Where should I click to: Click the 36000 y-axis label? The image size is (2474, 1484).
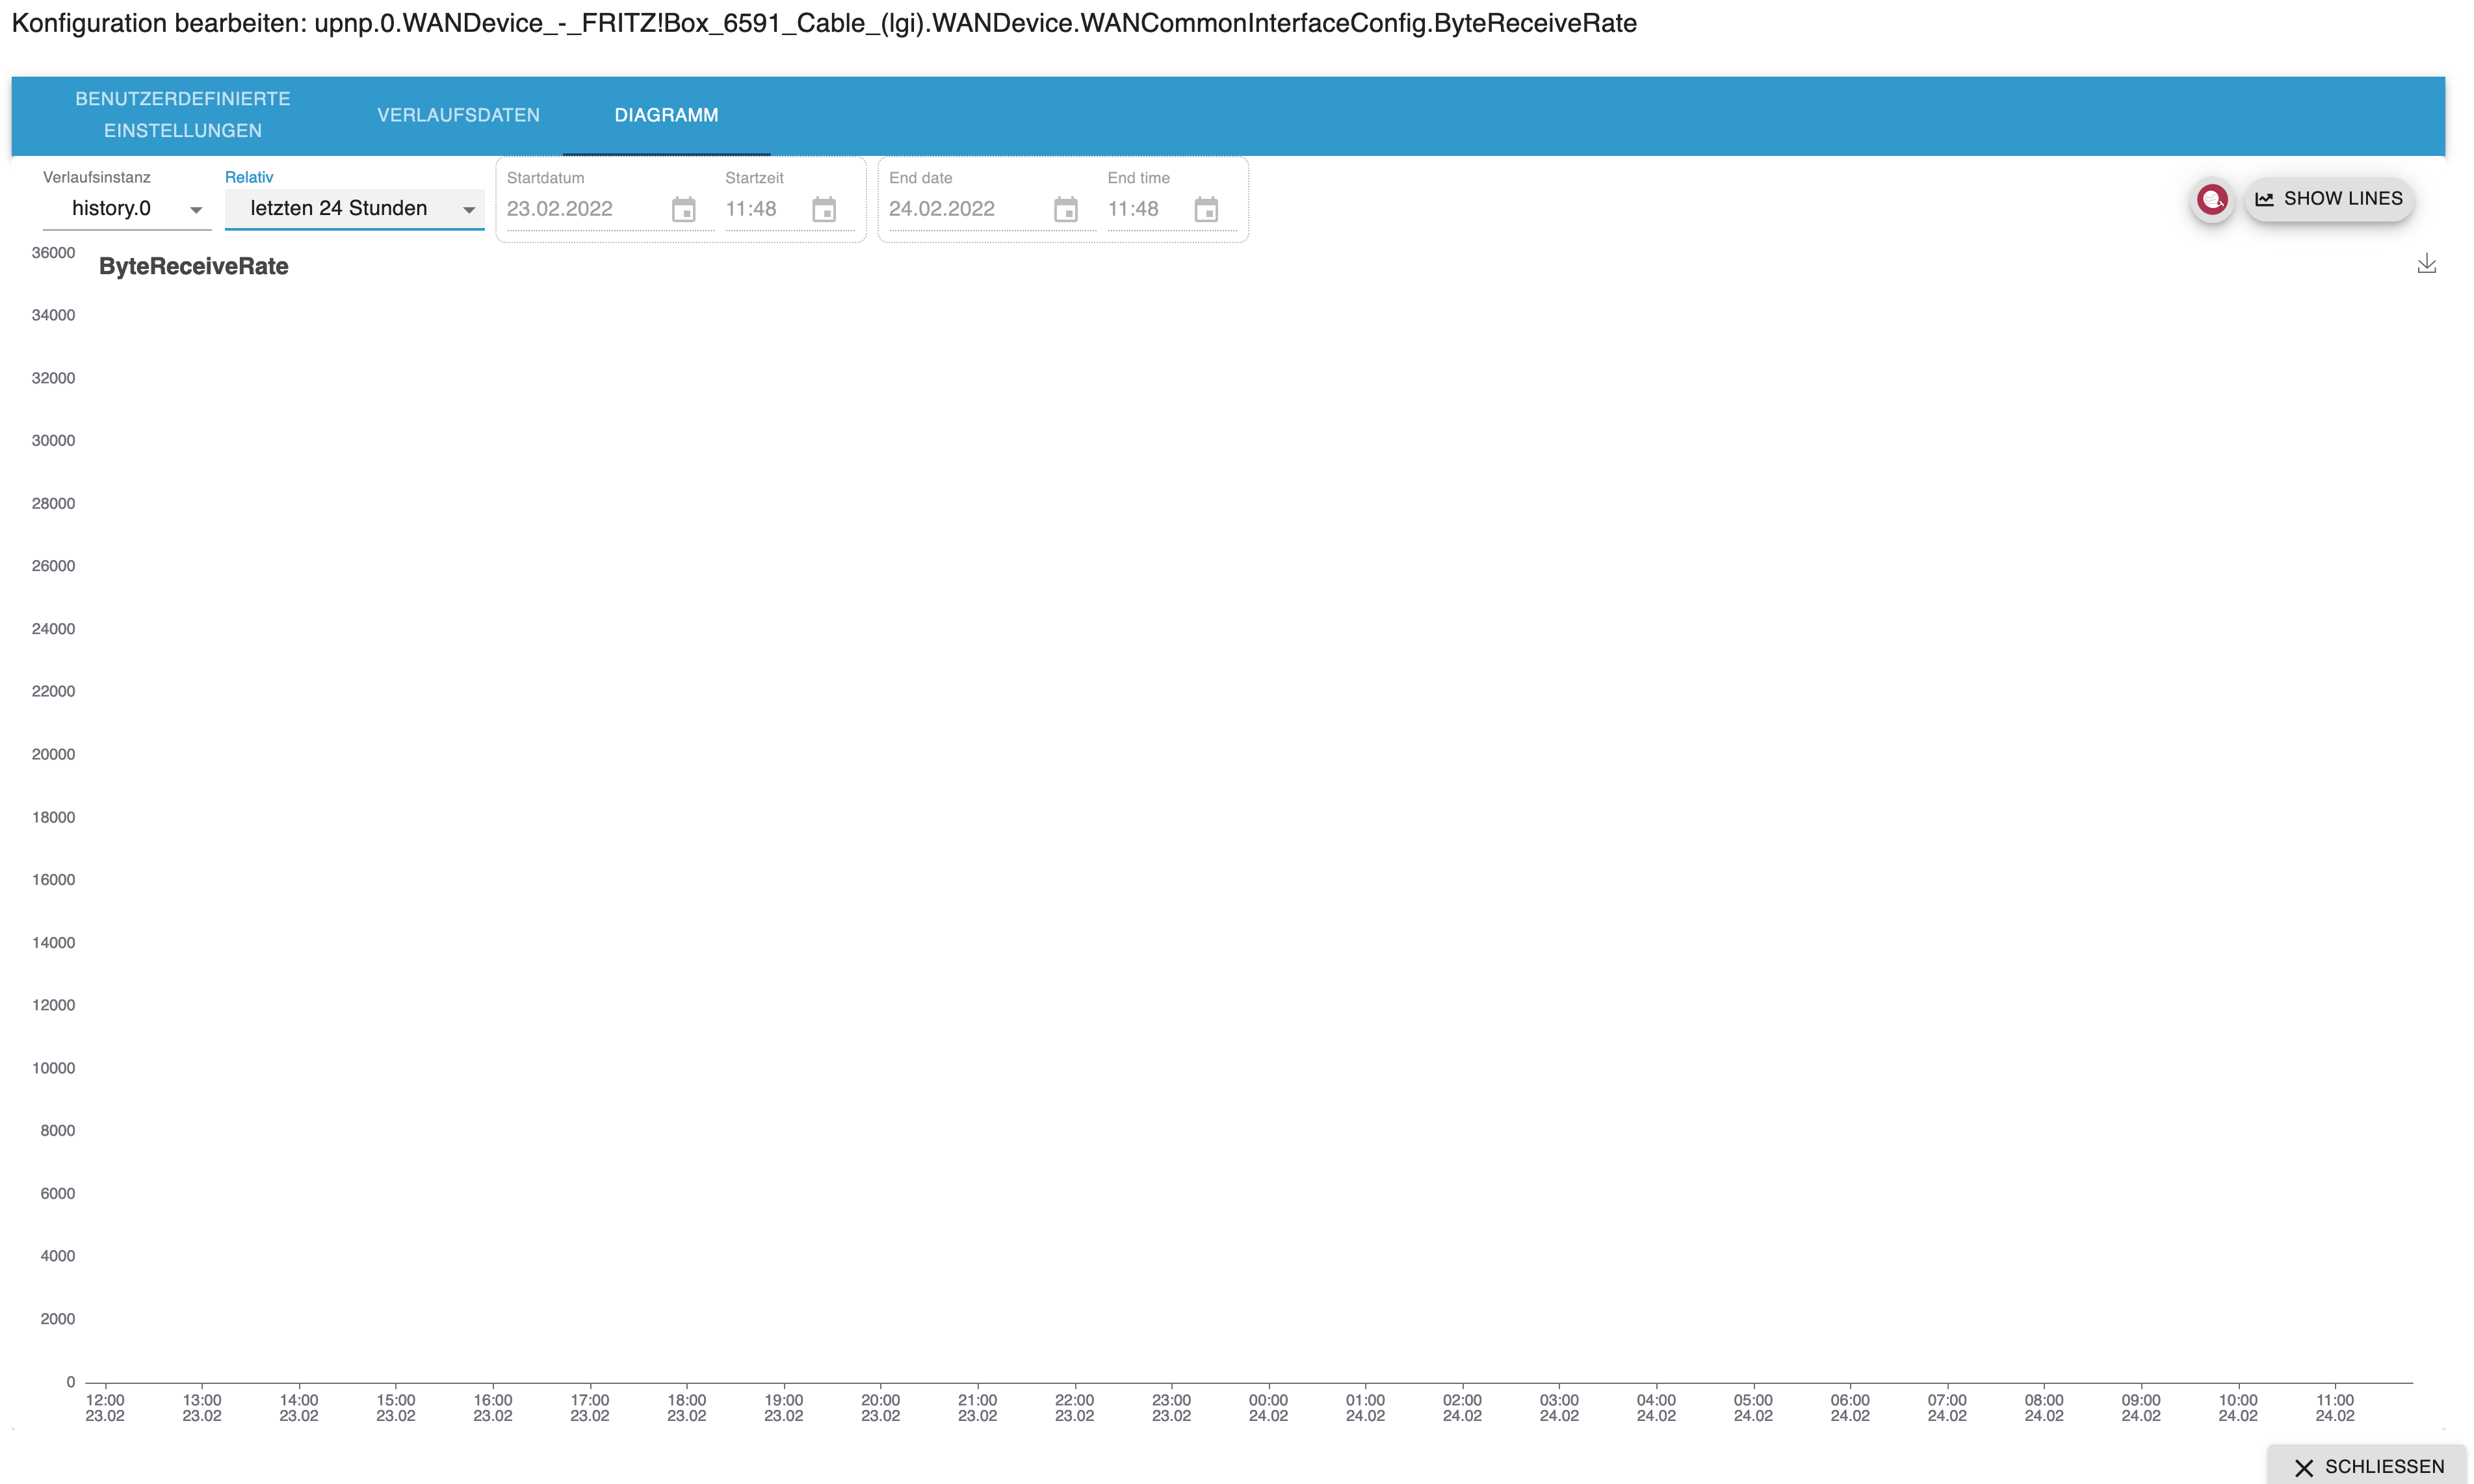coord(53,253)
